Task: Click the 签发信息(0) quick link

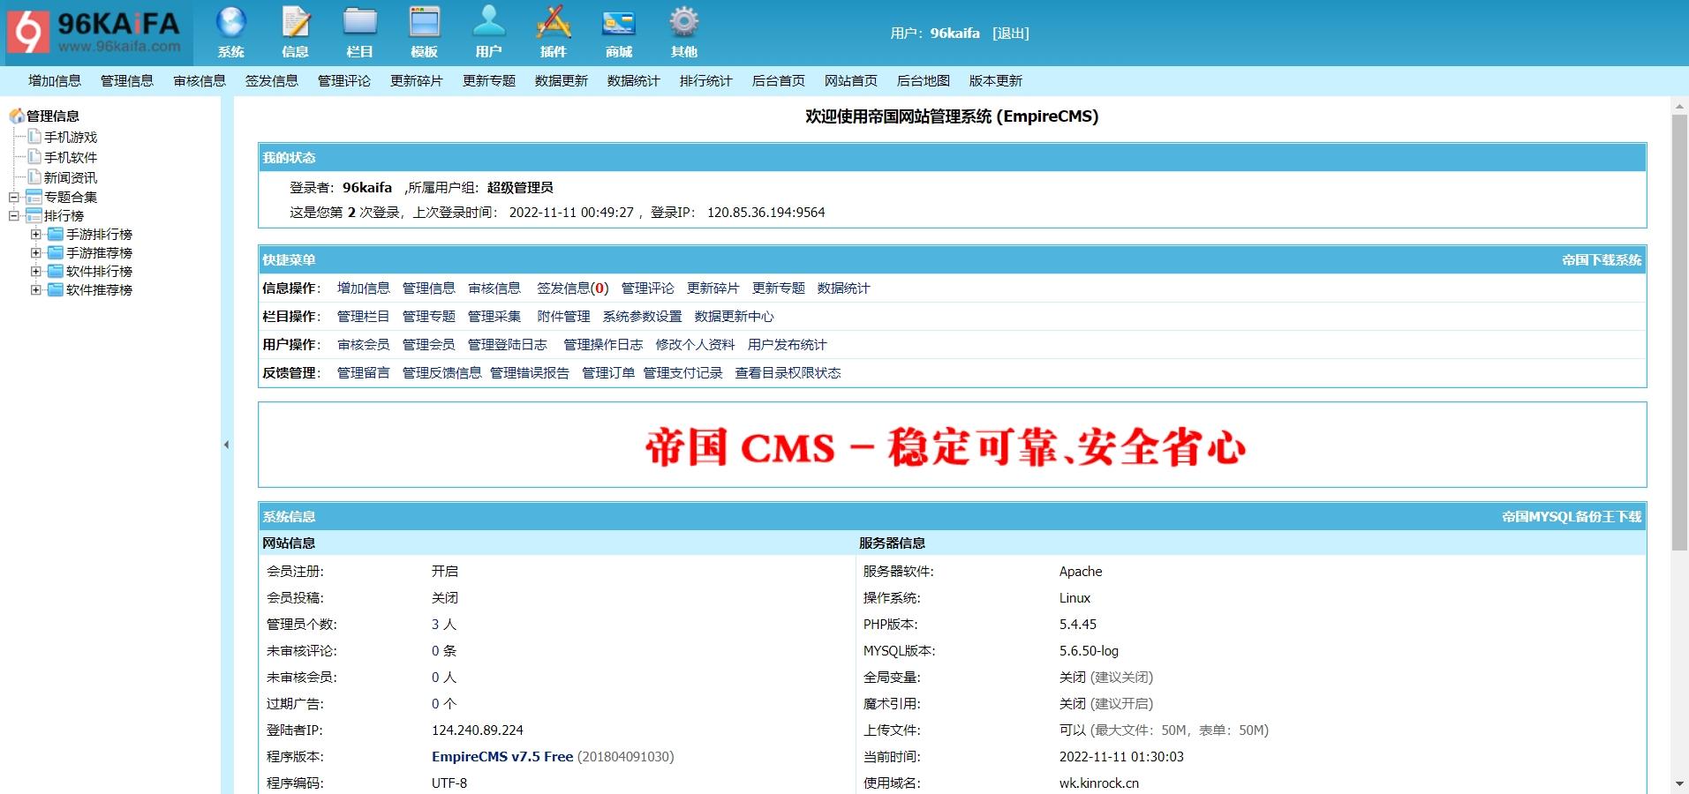Action: (573, 288)
